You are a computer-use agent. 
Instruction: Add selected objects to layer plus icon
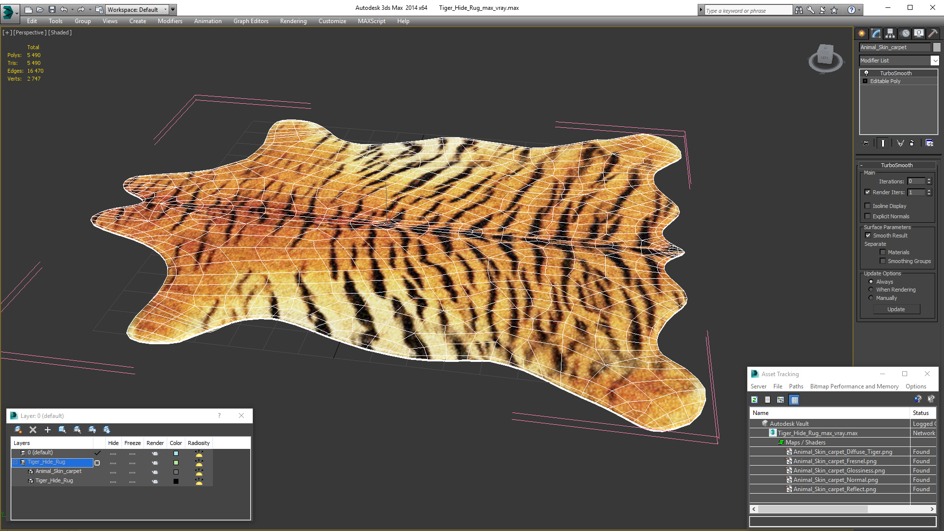pos(48,430)
